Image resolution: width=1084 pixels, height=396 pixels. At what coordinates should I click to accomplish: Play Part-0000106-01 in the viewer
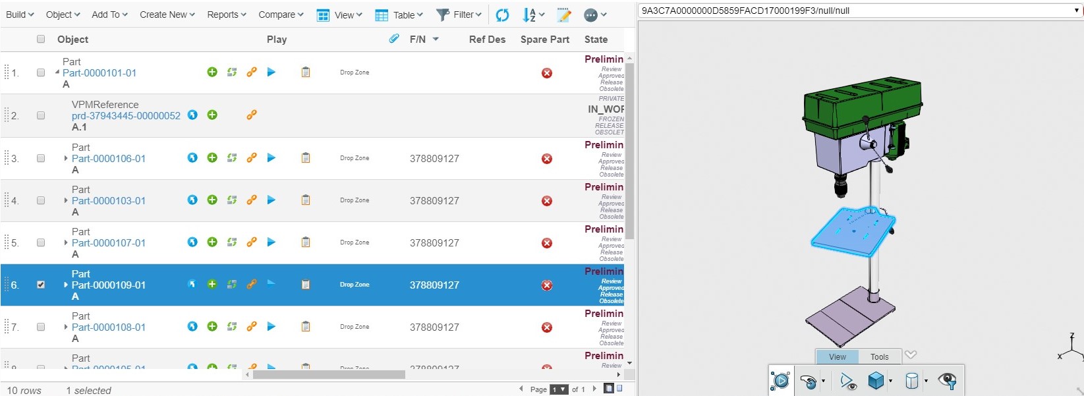tap(271, 158)
